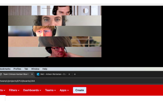Image resolution: width=163 pixels, height=101 pixels.
Task: Click the Create button
Action: (80, 90)
